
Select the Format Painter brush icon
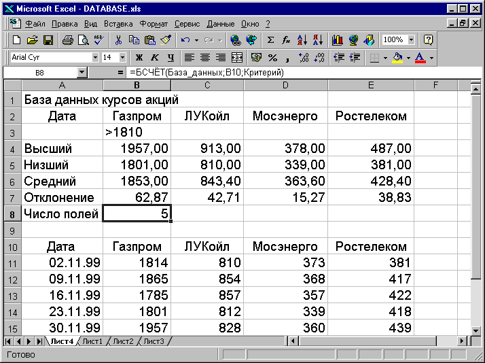click(166, 40)
